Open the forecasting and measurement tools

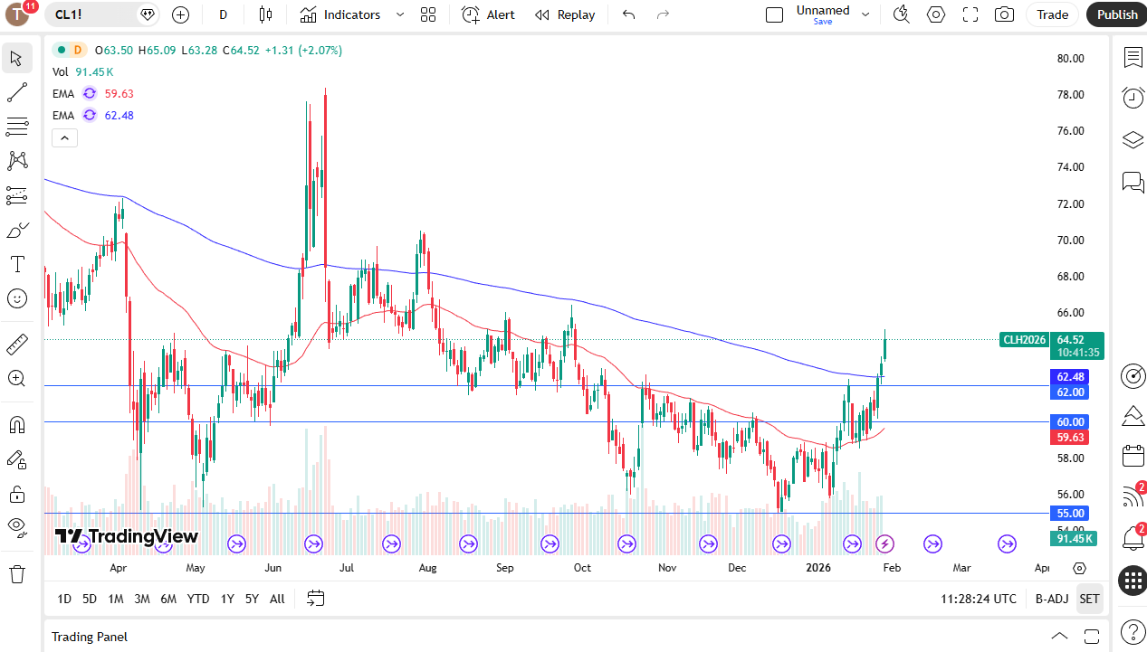[x=16, y=195]
